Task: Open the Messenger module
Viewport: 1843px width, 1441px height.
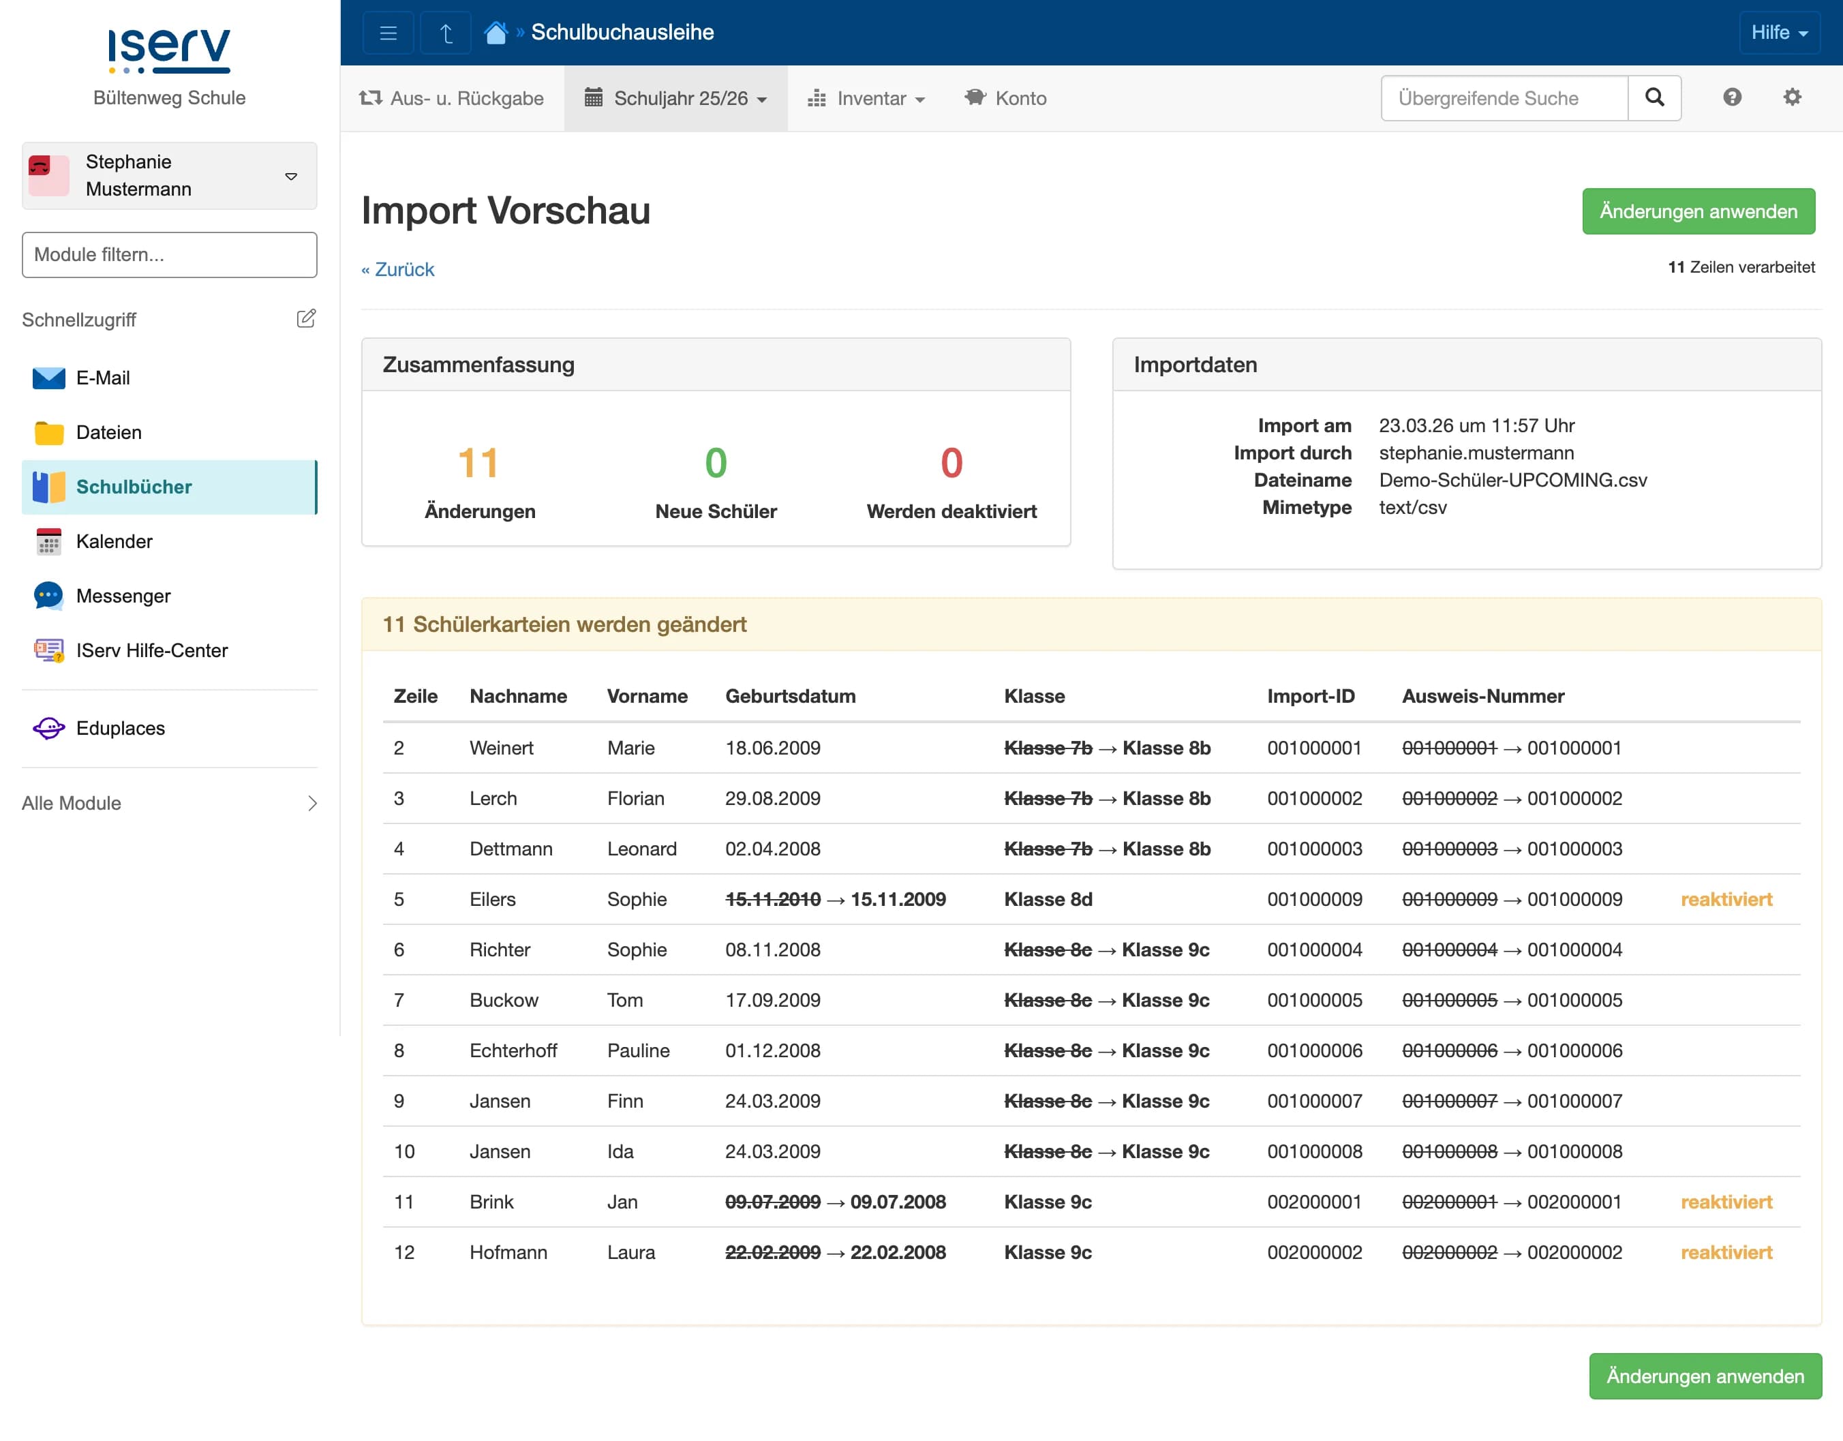Action: tap(123, 596)
